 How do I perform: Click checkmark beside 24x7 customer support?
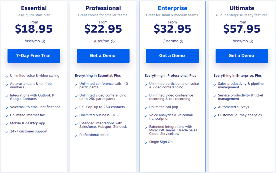[x=7, y=132]
